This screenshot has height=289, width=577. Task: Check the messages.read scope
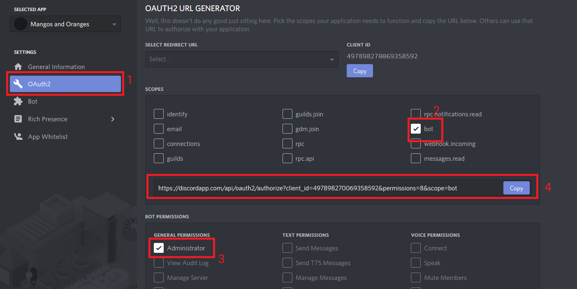pos(416,158)
